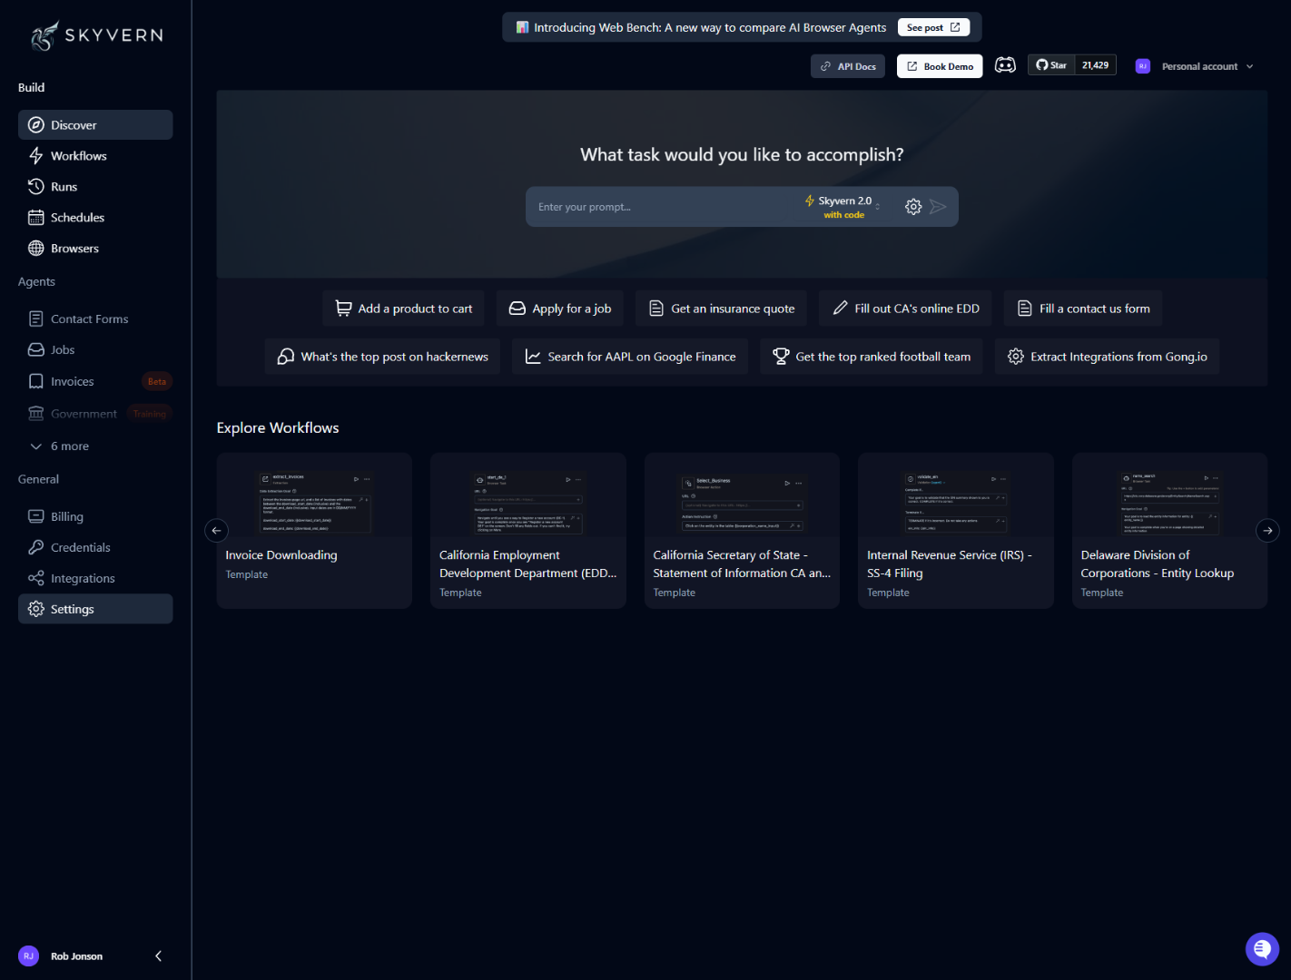Click the 'Enter your prompt...' field
The width and height of the screenshot is (1291, 980).
click(663, 207)
